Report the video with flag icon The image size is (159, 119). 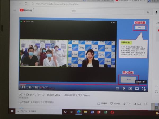point(145,104)
